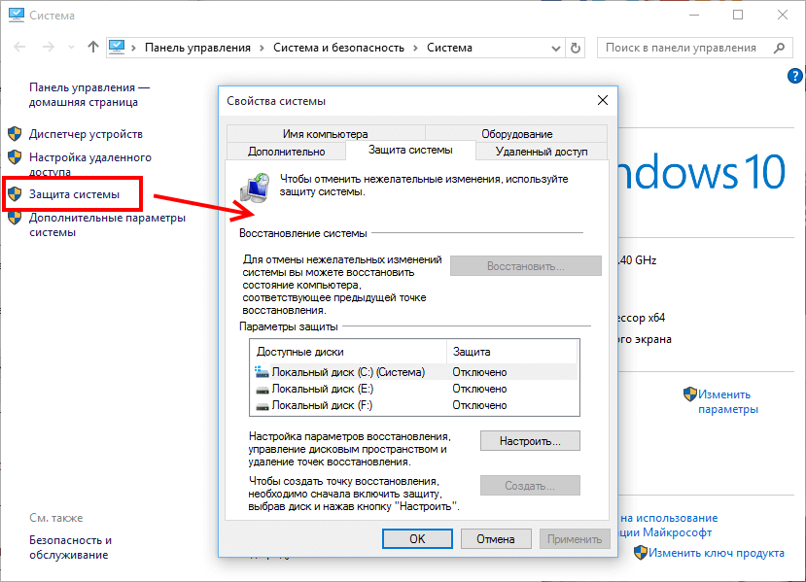
Task: Close the Свойства системы dialog
Action: 603,100
